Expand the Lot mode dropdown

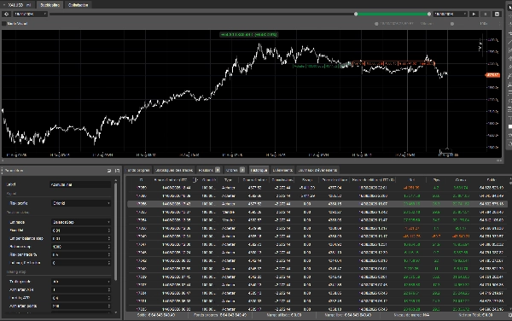81,222
